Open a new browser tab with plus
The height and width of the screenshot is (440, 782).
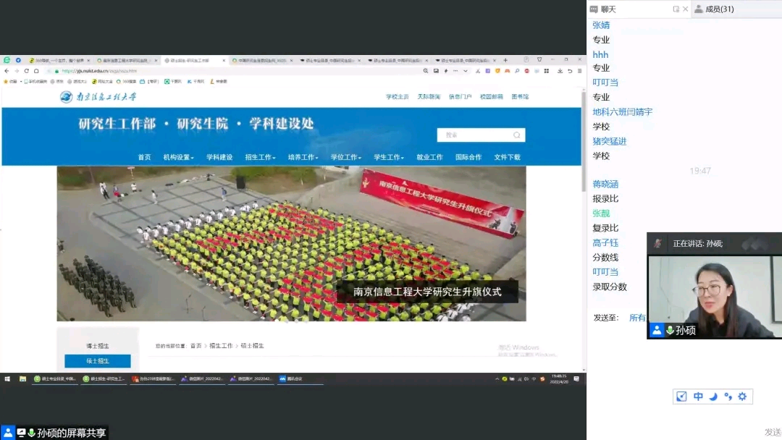(505, 60)
